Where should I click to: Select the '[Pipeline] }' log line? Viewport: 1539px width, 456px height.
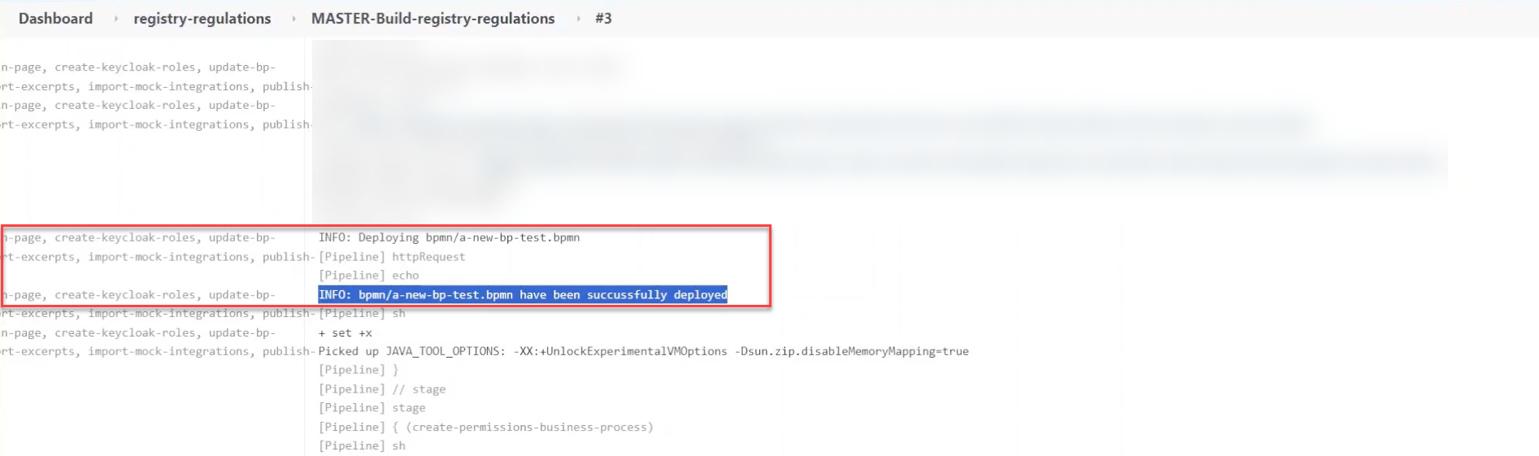(359, 370)
